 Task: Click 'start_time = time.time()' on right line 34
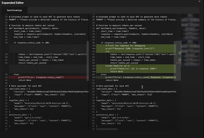click(x=115, y=31)
